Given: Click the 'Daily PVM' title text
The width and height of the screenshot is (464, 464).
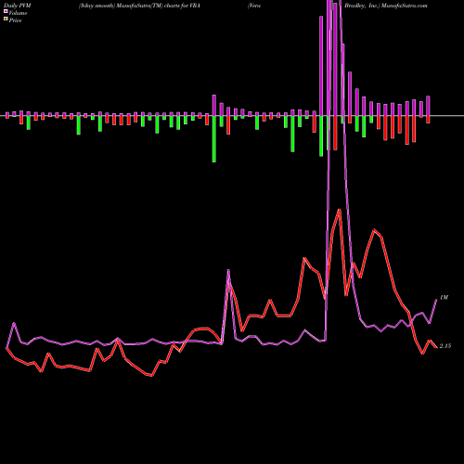Looking at the screenshot, I should point(18,6).
